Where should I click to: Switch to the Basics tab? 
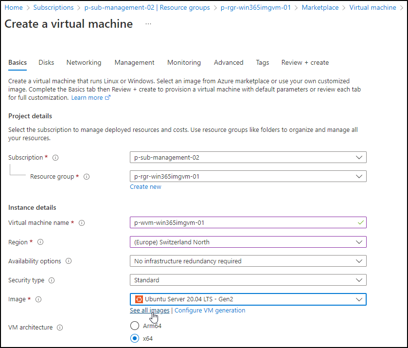pyautogui.click(x=18, y=62)
